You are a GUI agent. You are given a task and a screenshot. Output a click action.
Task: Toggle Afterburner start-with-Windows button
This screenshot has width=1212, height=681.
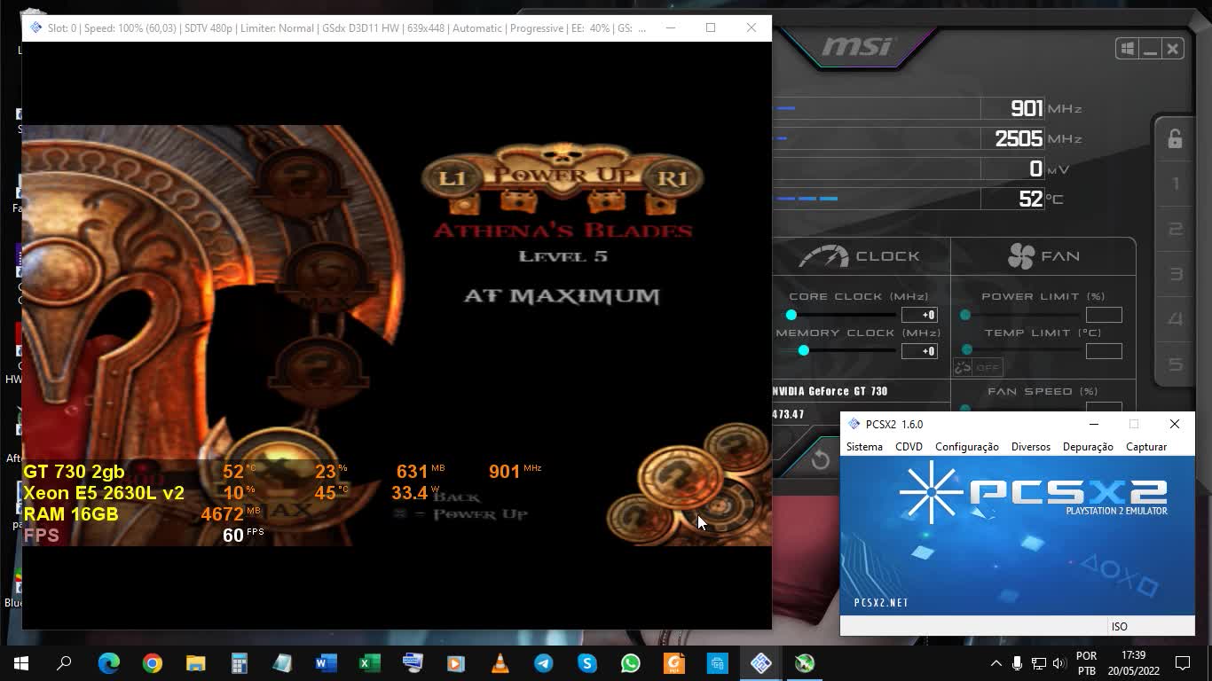pyautogui.click(x=1128, y=49)
